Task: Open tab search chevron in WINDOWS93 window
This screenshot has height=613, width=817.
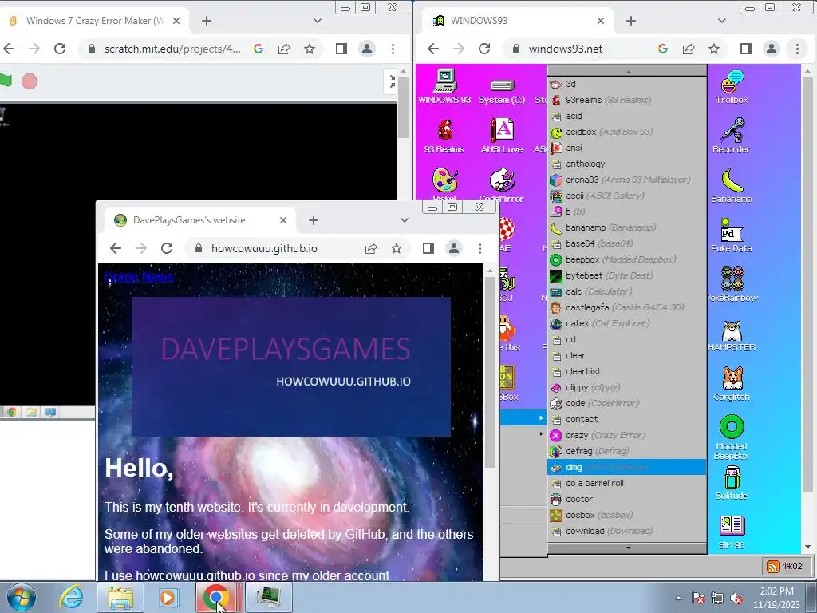Action: [x=721, y=21]
